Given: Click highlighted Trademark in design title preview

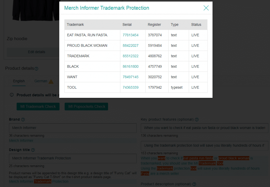Looking at the screenshot, I should click(42, 181).
